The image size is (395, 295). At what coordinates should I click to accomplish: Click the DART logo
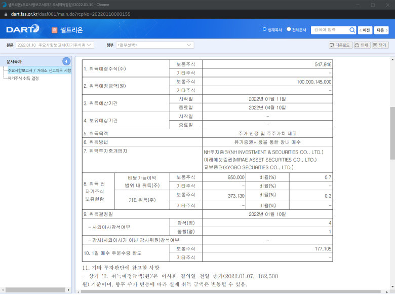[23, 29]
